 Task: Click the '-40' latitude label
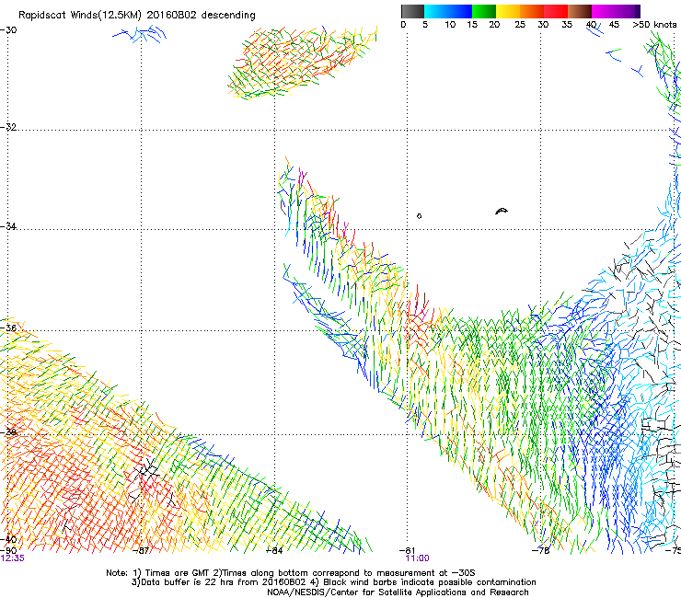tap(8, 539)
